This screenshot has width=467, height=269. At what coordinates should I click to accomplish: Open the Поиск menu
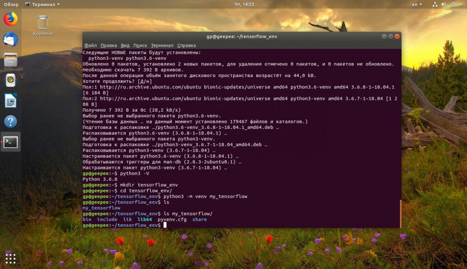(140, 45)
